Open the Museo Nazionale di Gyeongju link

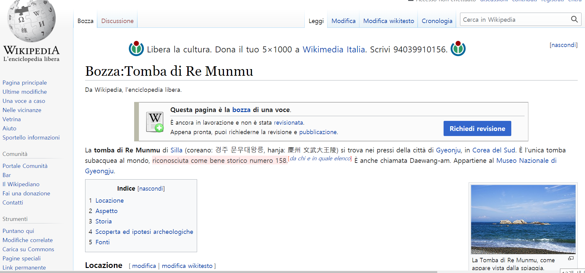click(526, 161)
